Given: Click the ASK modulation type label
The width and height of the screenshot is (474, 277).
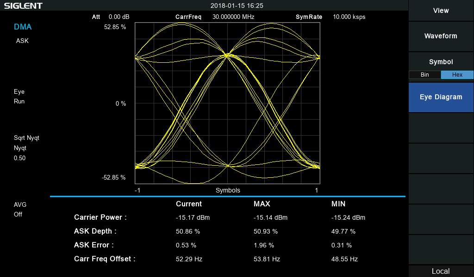Looking at the screenshot, I should tap(22, 41).
